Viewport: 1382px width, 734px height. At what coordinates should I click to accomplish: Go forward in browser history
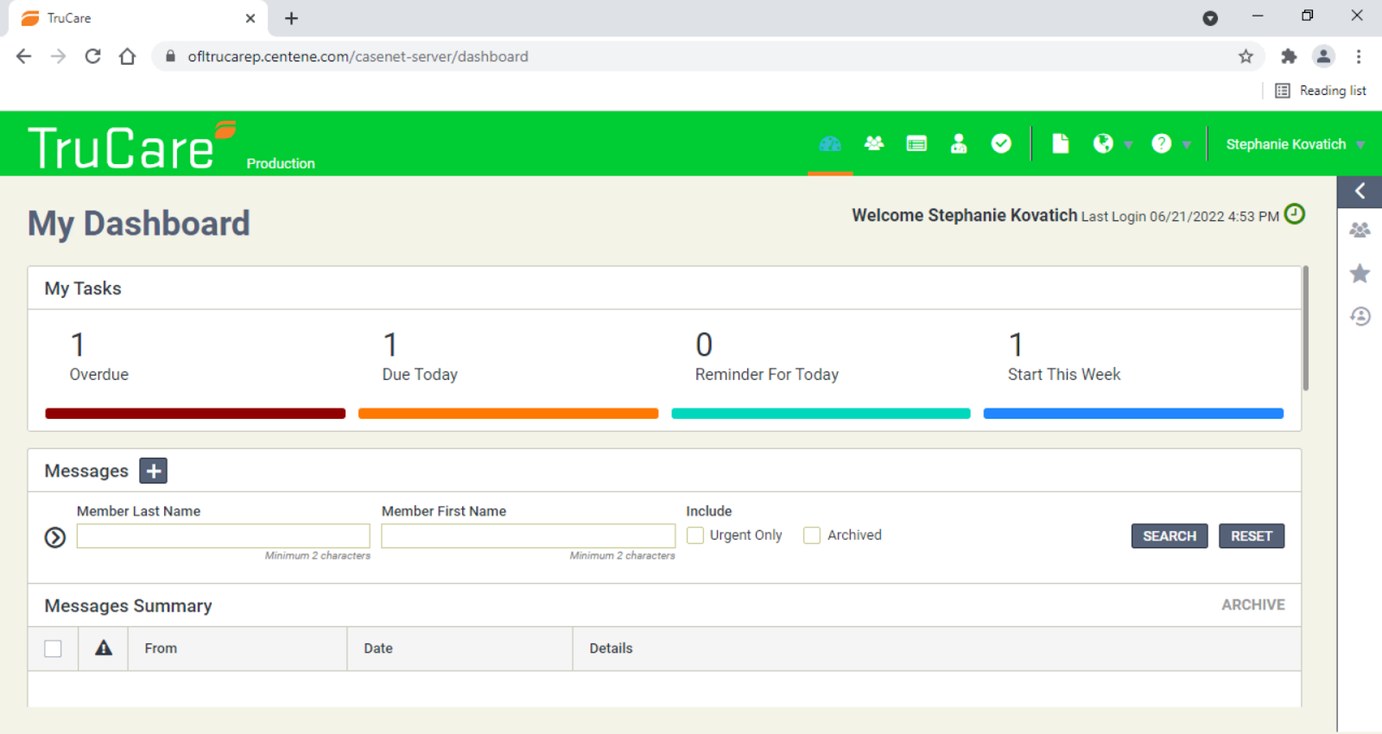[58, 56]
